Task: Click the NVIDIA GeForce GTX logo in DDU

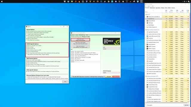Action: click(111, 42)
